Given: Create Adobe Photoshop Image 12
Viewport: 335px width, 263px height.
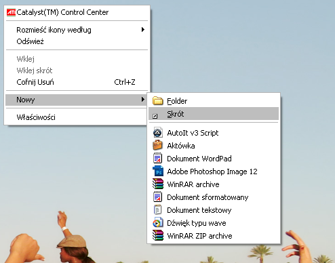Looking at the screenshot, I should click(214, 171).
